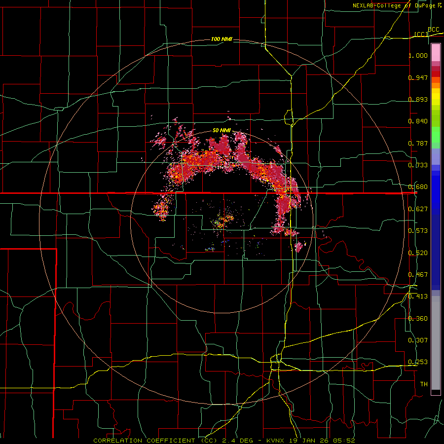
Task: Click the 100 NMI range ring label
Action: pyautogui.click(x=222, y=39)
